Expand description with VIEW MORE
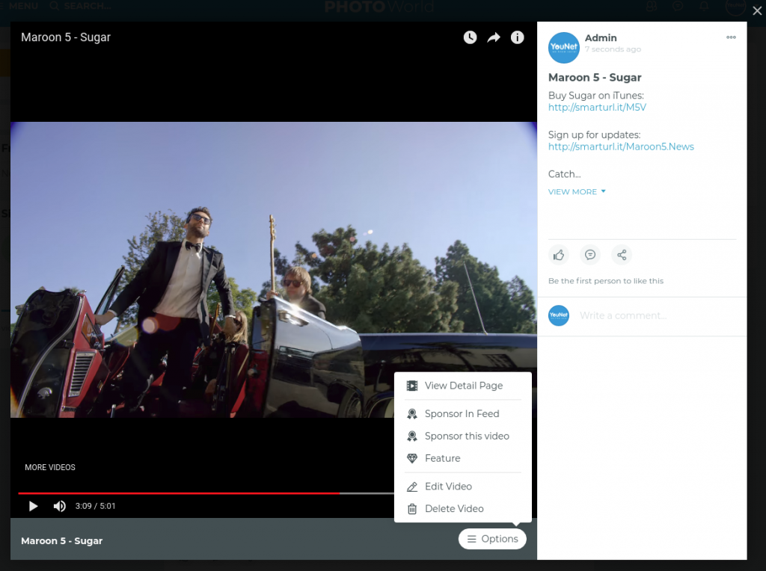The height and width of the screenshot is (571, 766). pos(577,192)
